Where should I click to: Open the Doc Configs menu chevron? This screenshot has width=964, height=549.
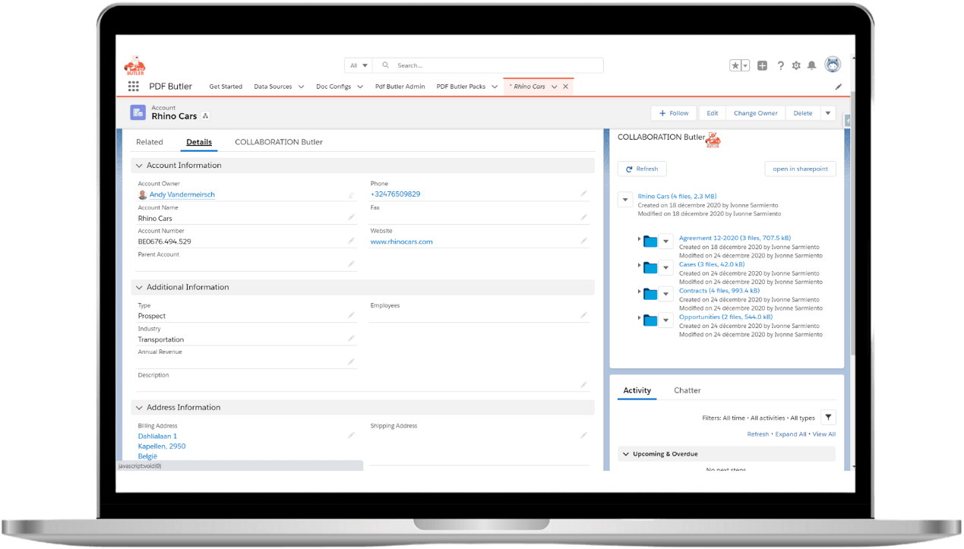tap(359, 87)
